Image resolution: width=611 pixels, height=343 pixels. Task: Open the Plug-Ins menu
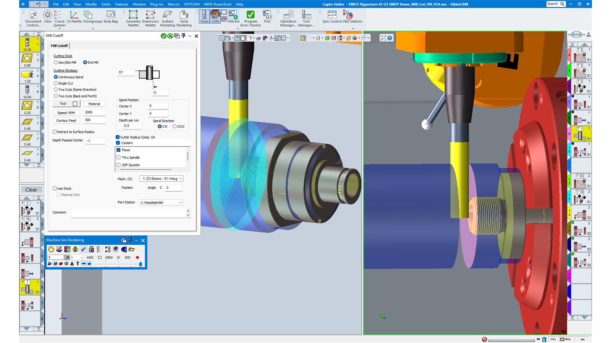tap(157, 4)
